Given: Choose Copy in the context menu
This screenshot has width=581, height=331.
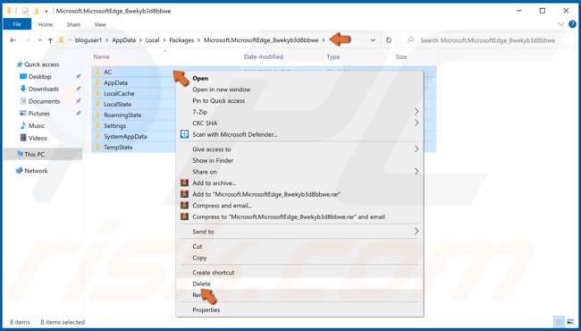Looking at the screenshot, I should click(299, 258).
